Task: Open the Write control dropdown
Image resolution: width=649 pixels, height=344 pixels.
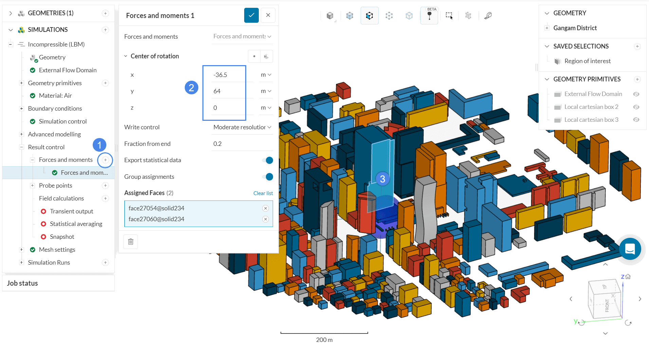Action: 242,127
